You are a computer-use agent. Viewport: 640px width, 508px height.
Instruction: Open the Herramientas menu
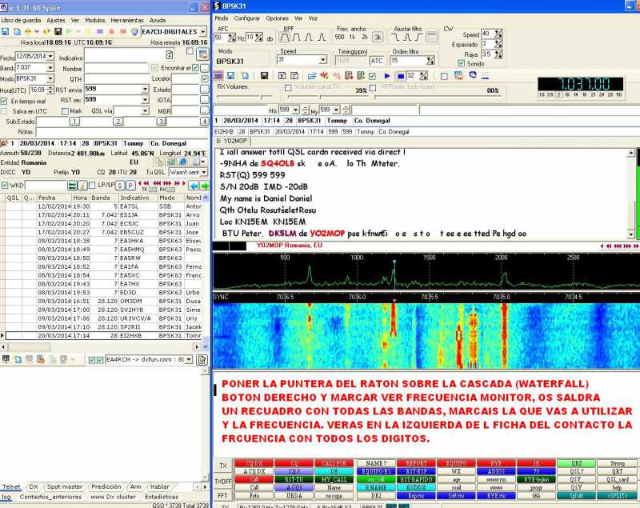[126, 19]
